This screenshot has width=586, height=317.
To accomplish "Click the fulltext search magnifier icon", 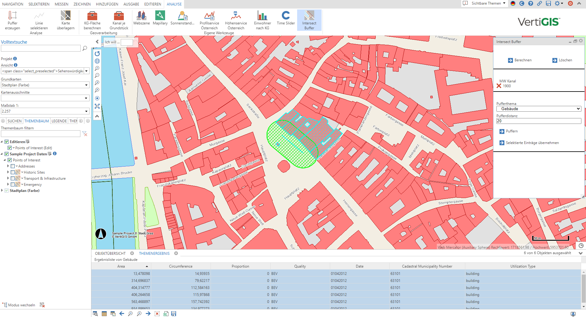I will point(85,48).
